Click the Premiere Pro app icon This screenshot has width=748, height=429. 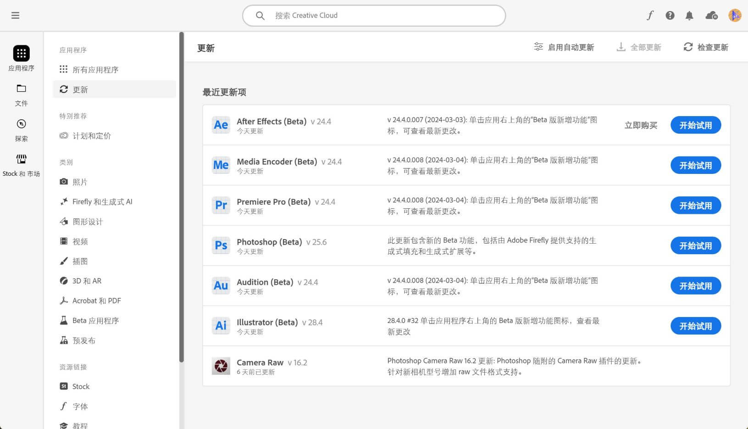click(x=221, y=205)
